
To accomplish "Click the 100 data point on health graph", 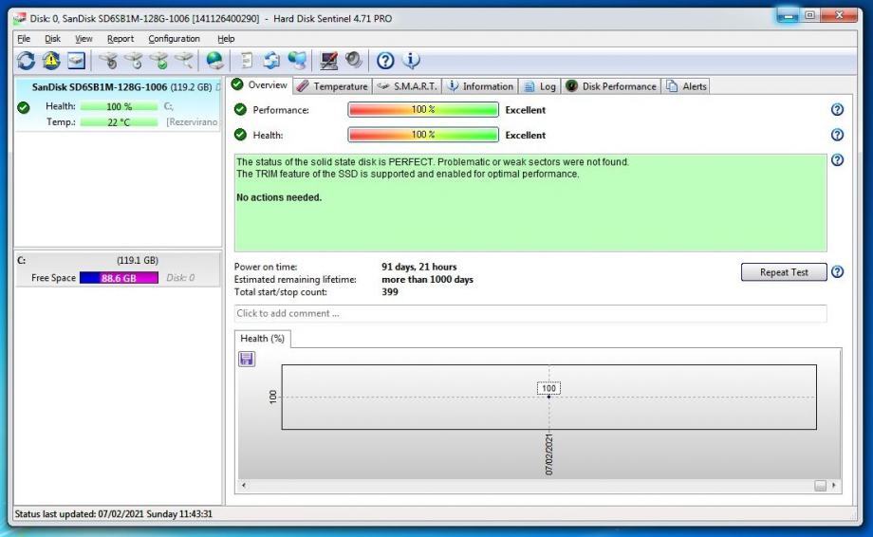I will pyautogui.click(x=548, y=397).
